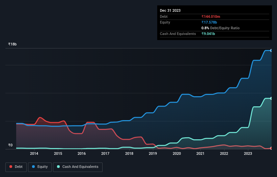Click the ₹9.041b Cash value
Image resolution: width=277 pixels, height=177 pixels.
coord(208,34)
